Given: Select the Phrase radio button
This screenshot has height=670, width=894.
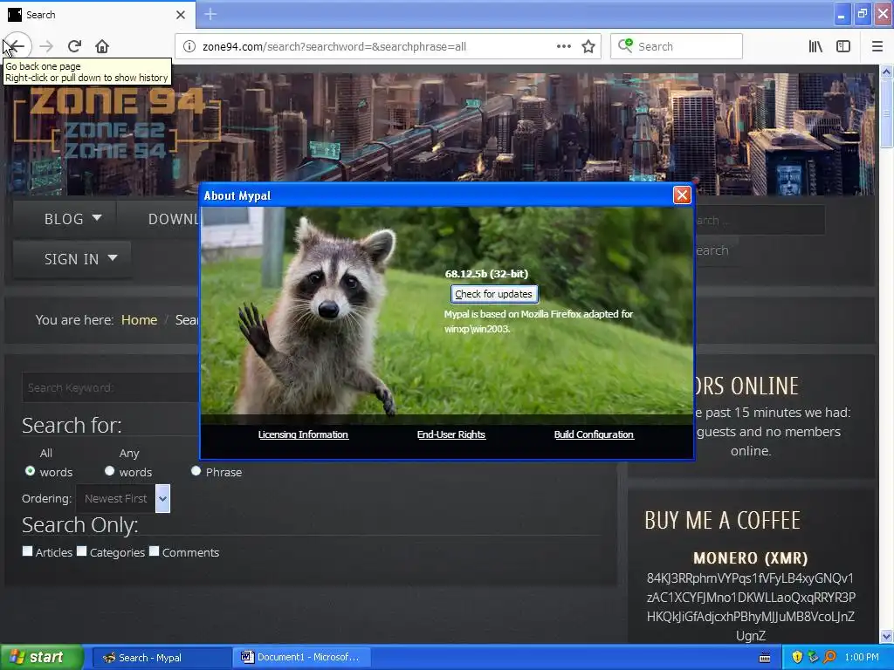Looking at the screenshot, I should point(196,471).
